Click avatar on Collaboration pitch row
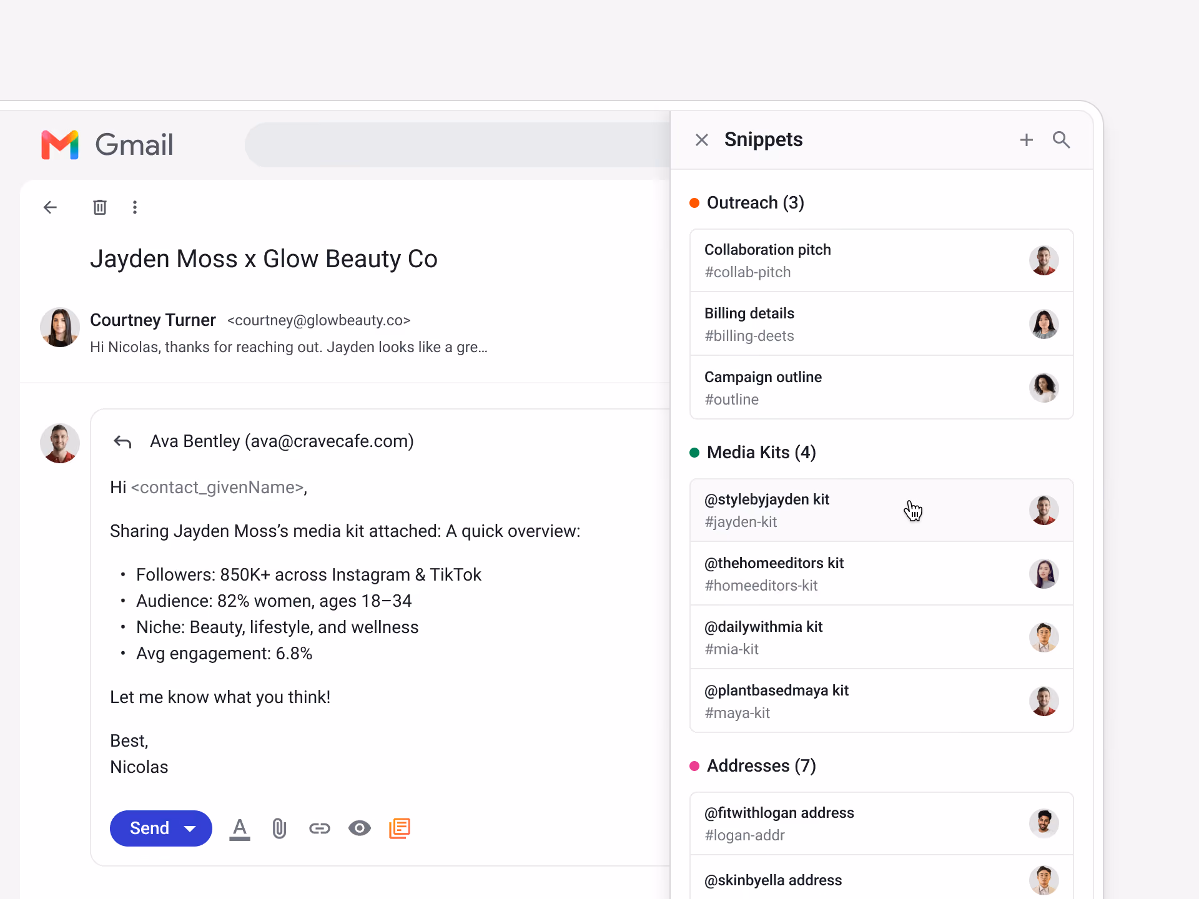Image resolution: width=1199 pixels, height=899 pixels. [x=1044, y=260]
